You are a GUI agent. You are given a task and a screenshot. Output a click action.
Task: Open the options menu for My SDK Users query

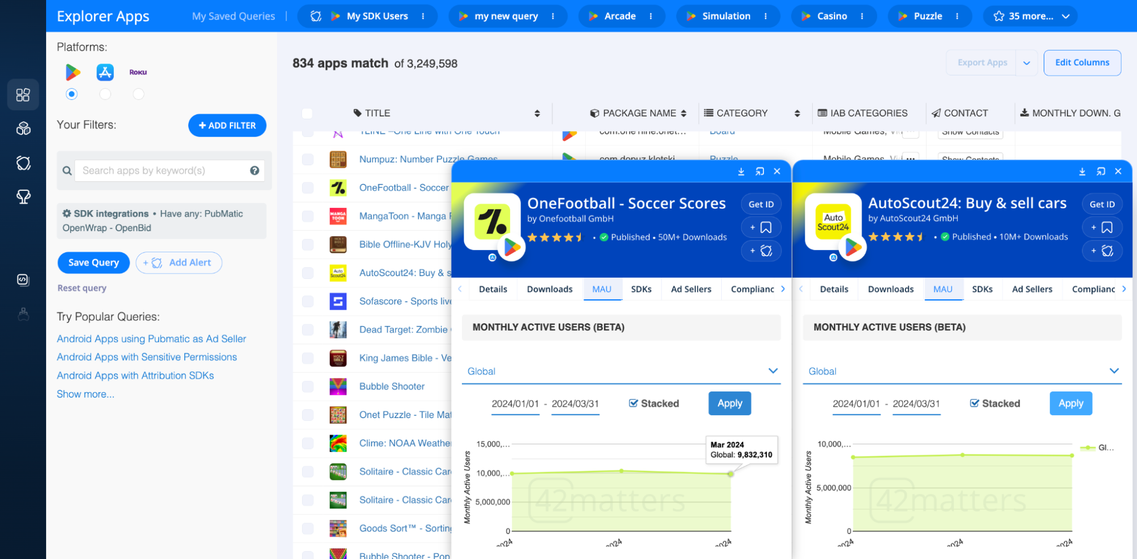tap(423, 16)
